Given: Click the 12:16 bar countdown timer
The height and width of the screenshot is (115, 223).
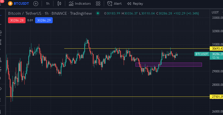Looking at the screenshot, I should click(x=216, y=58).
